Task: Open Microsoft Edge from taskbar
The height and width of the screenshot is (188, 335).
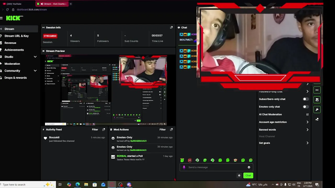Action: pyautogui.click(x=77, y=185)
